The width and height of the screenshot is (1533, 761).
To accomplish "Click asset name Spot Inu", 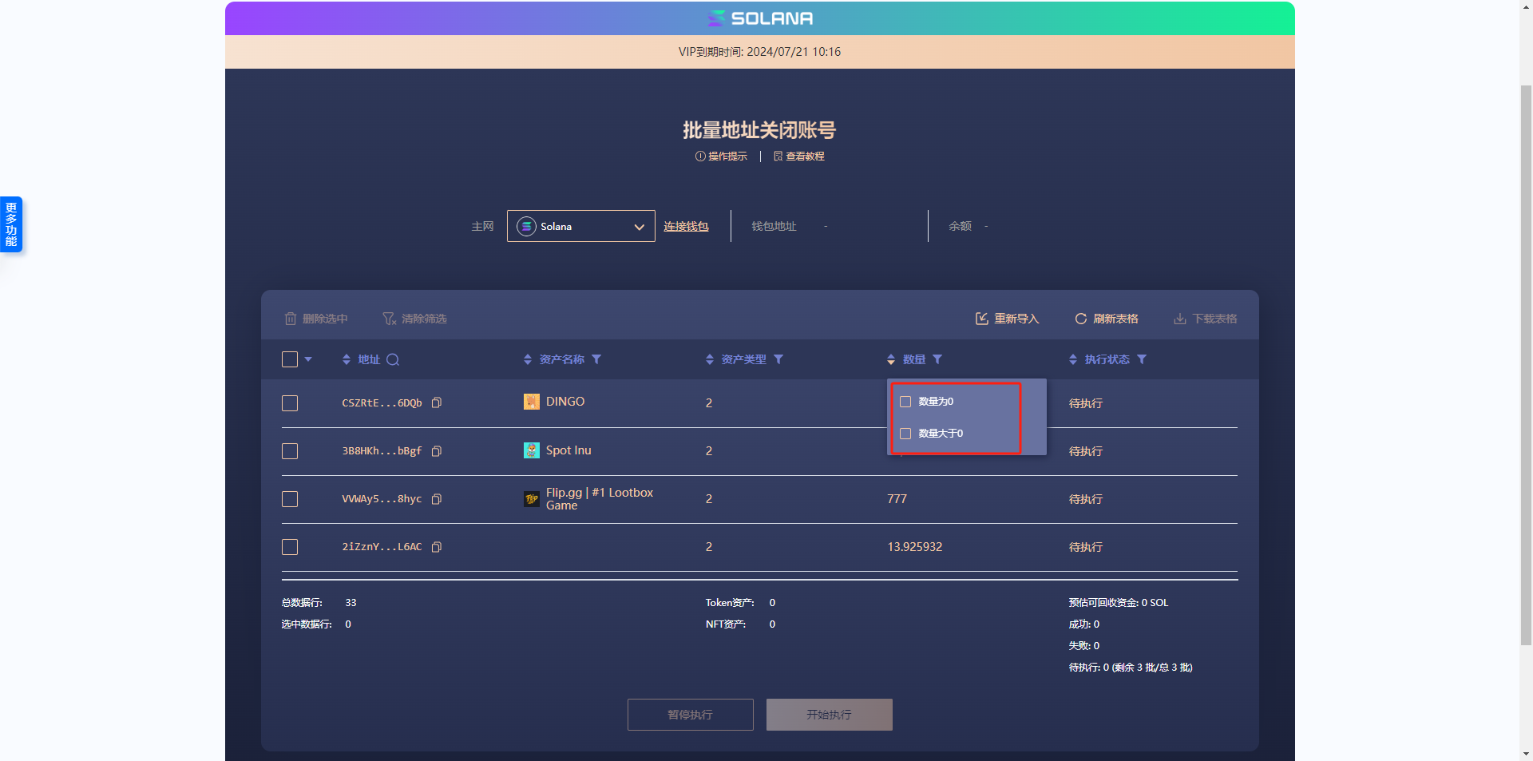I will coord(568,450).
